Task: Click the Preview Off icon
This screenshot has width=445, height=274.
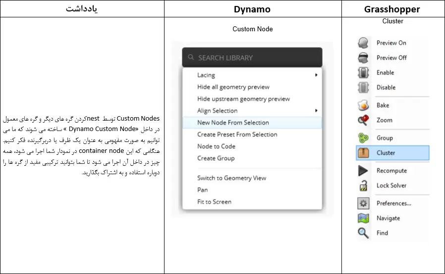Action: (363, 58)
